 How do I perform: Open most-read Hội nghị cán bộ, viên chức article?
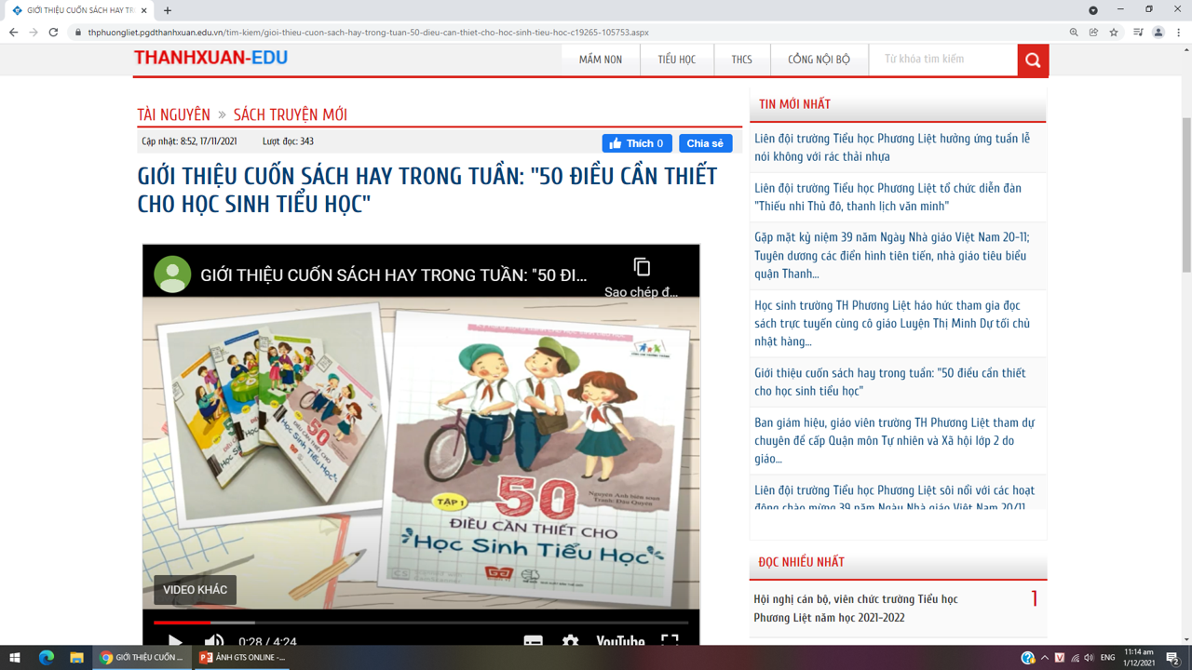click(x=856, y=609)
